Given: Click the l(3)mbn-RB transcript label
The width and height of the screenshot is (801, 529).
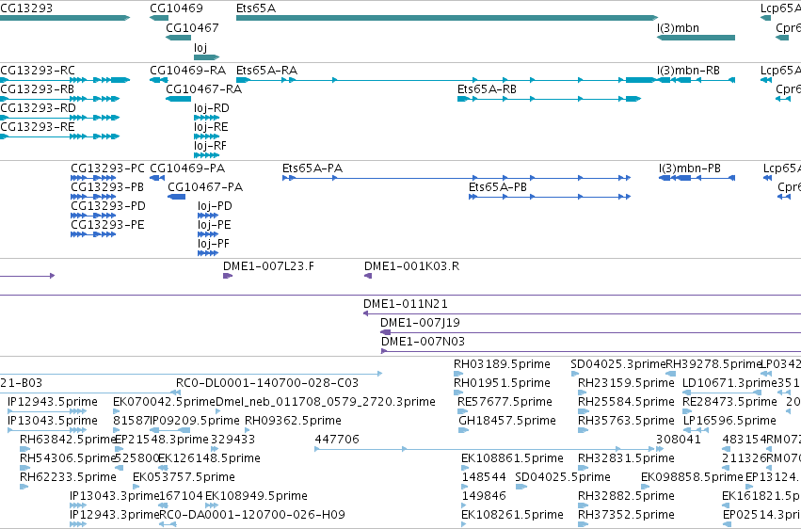Looking at the screenshot, I should [689, 70].
